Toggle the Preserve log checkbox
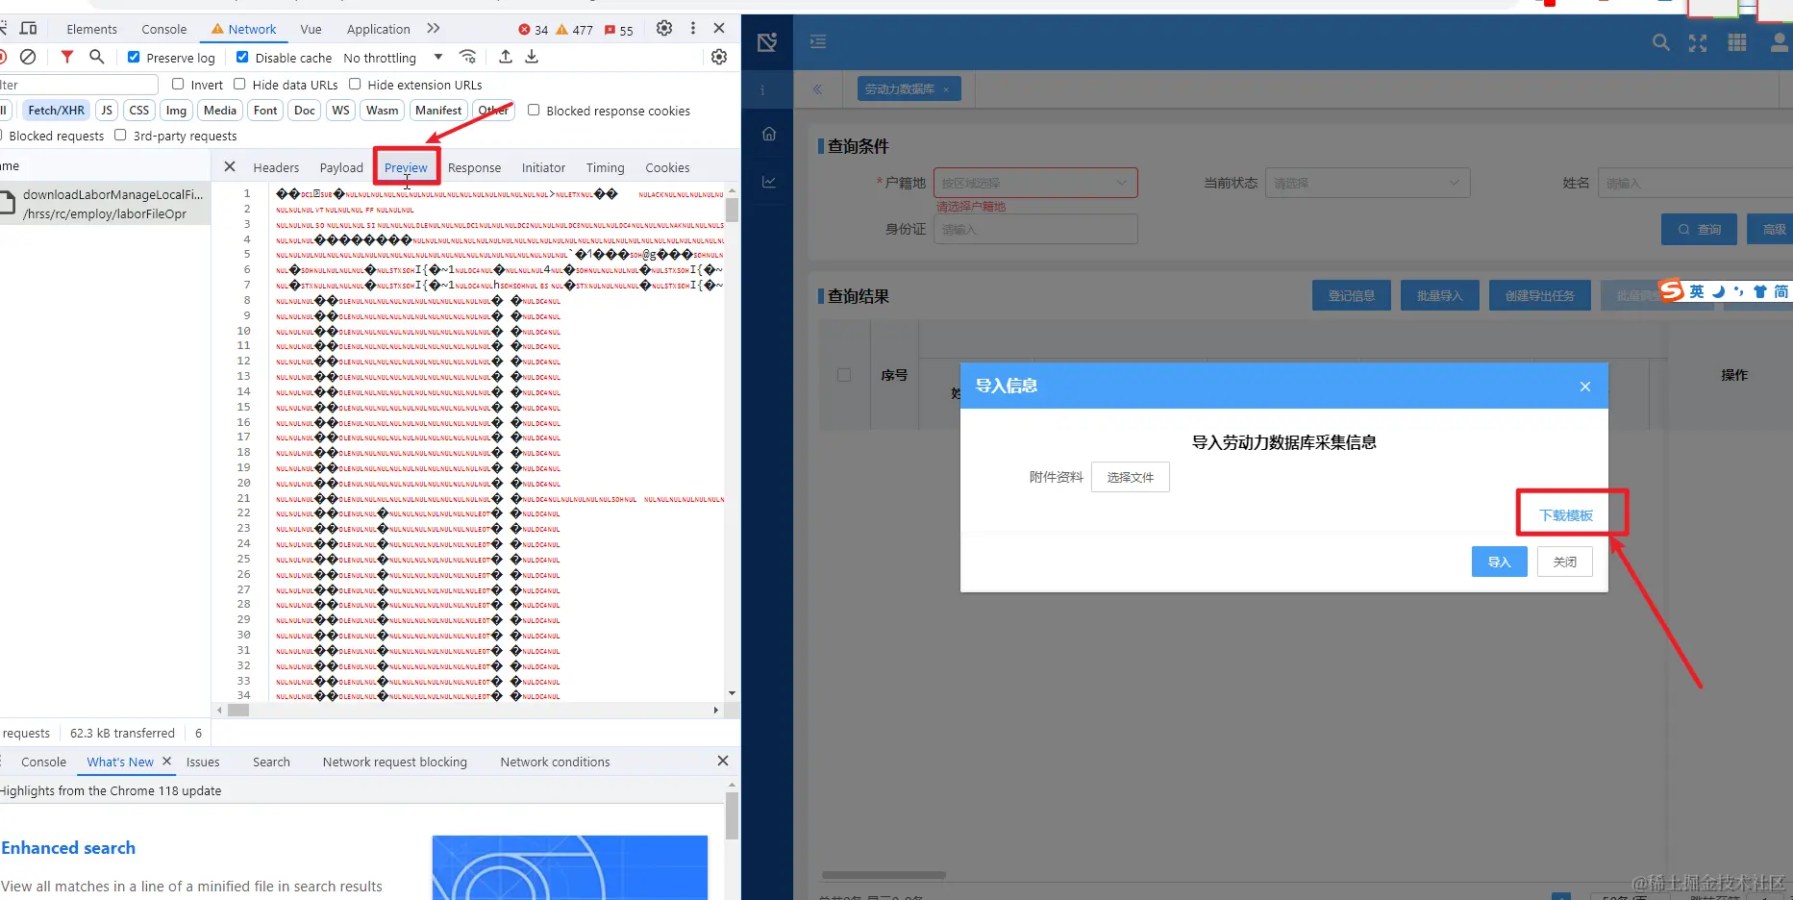This screenshot has height=900, width=1793. (134, 58)
